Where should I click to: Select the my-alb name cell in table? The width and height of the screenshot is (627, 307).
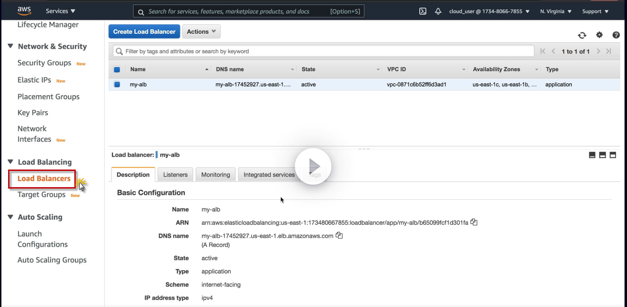138,84
